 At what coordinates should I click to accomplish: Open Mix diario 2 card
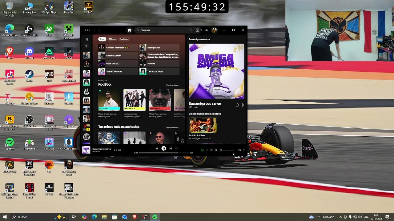pos(135,103)
